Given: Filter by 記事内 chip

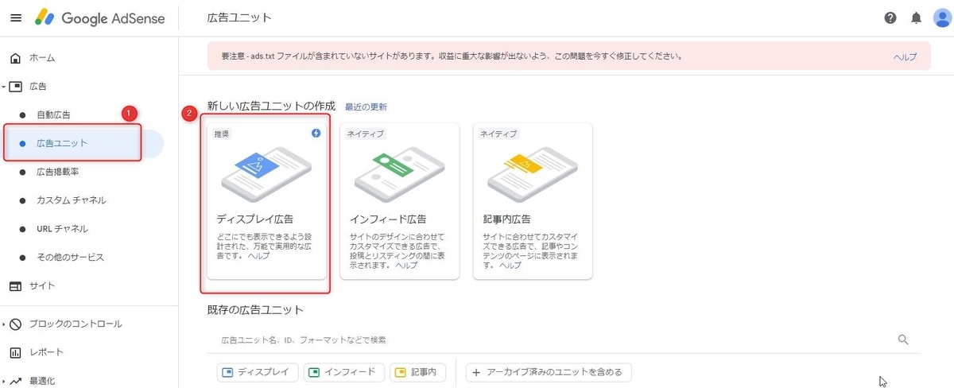Looking at the screenshot, I should 418,372.
